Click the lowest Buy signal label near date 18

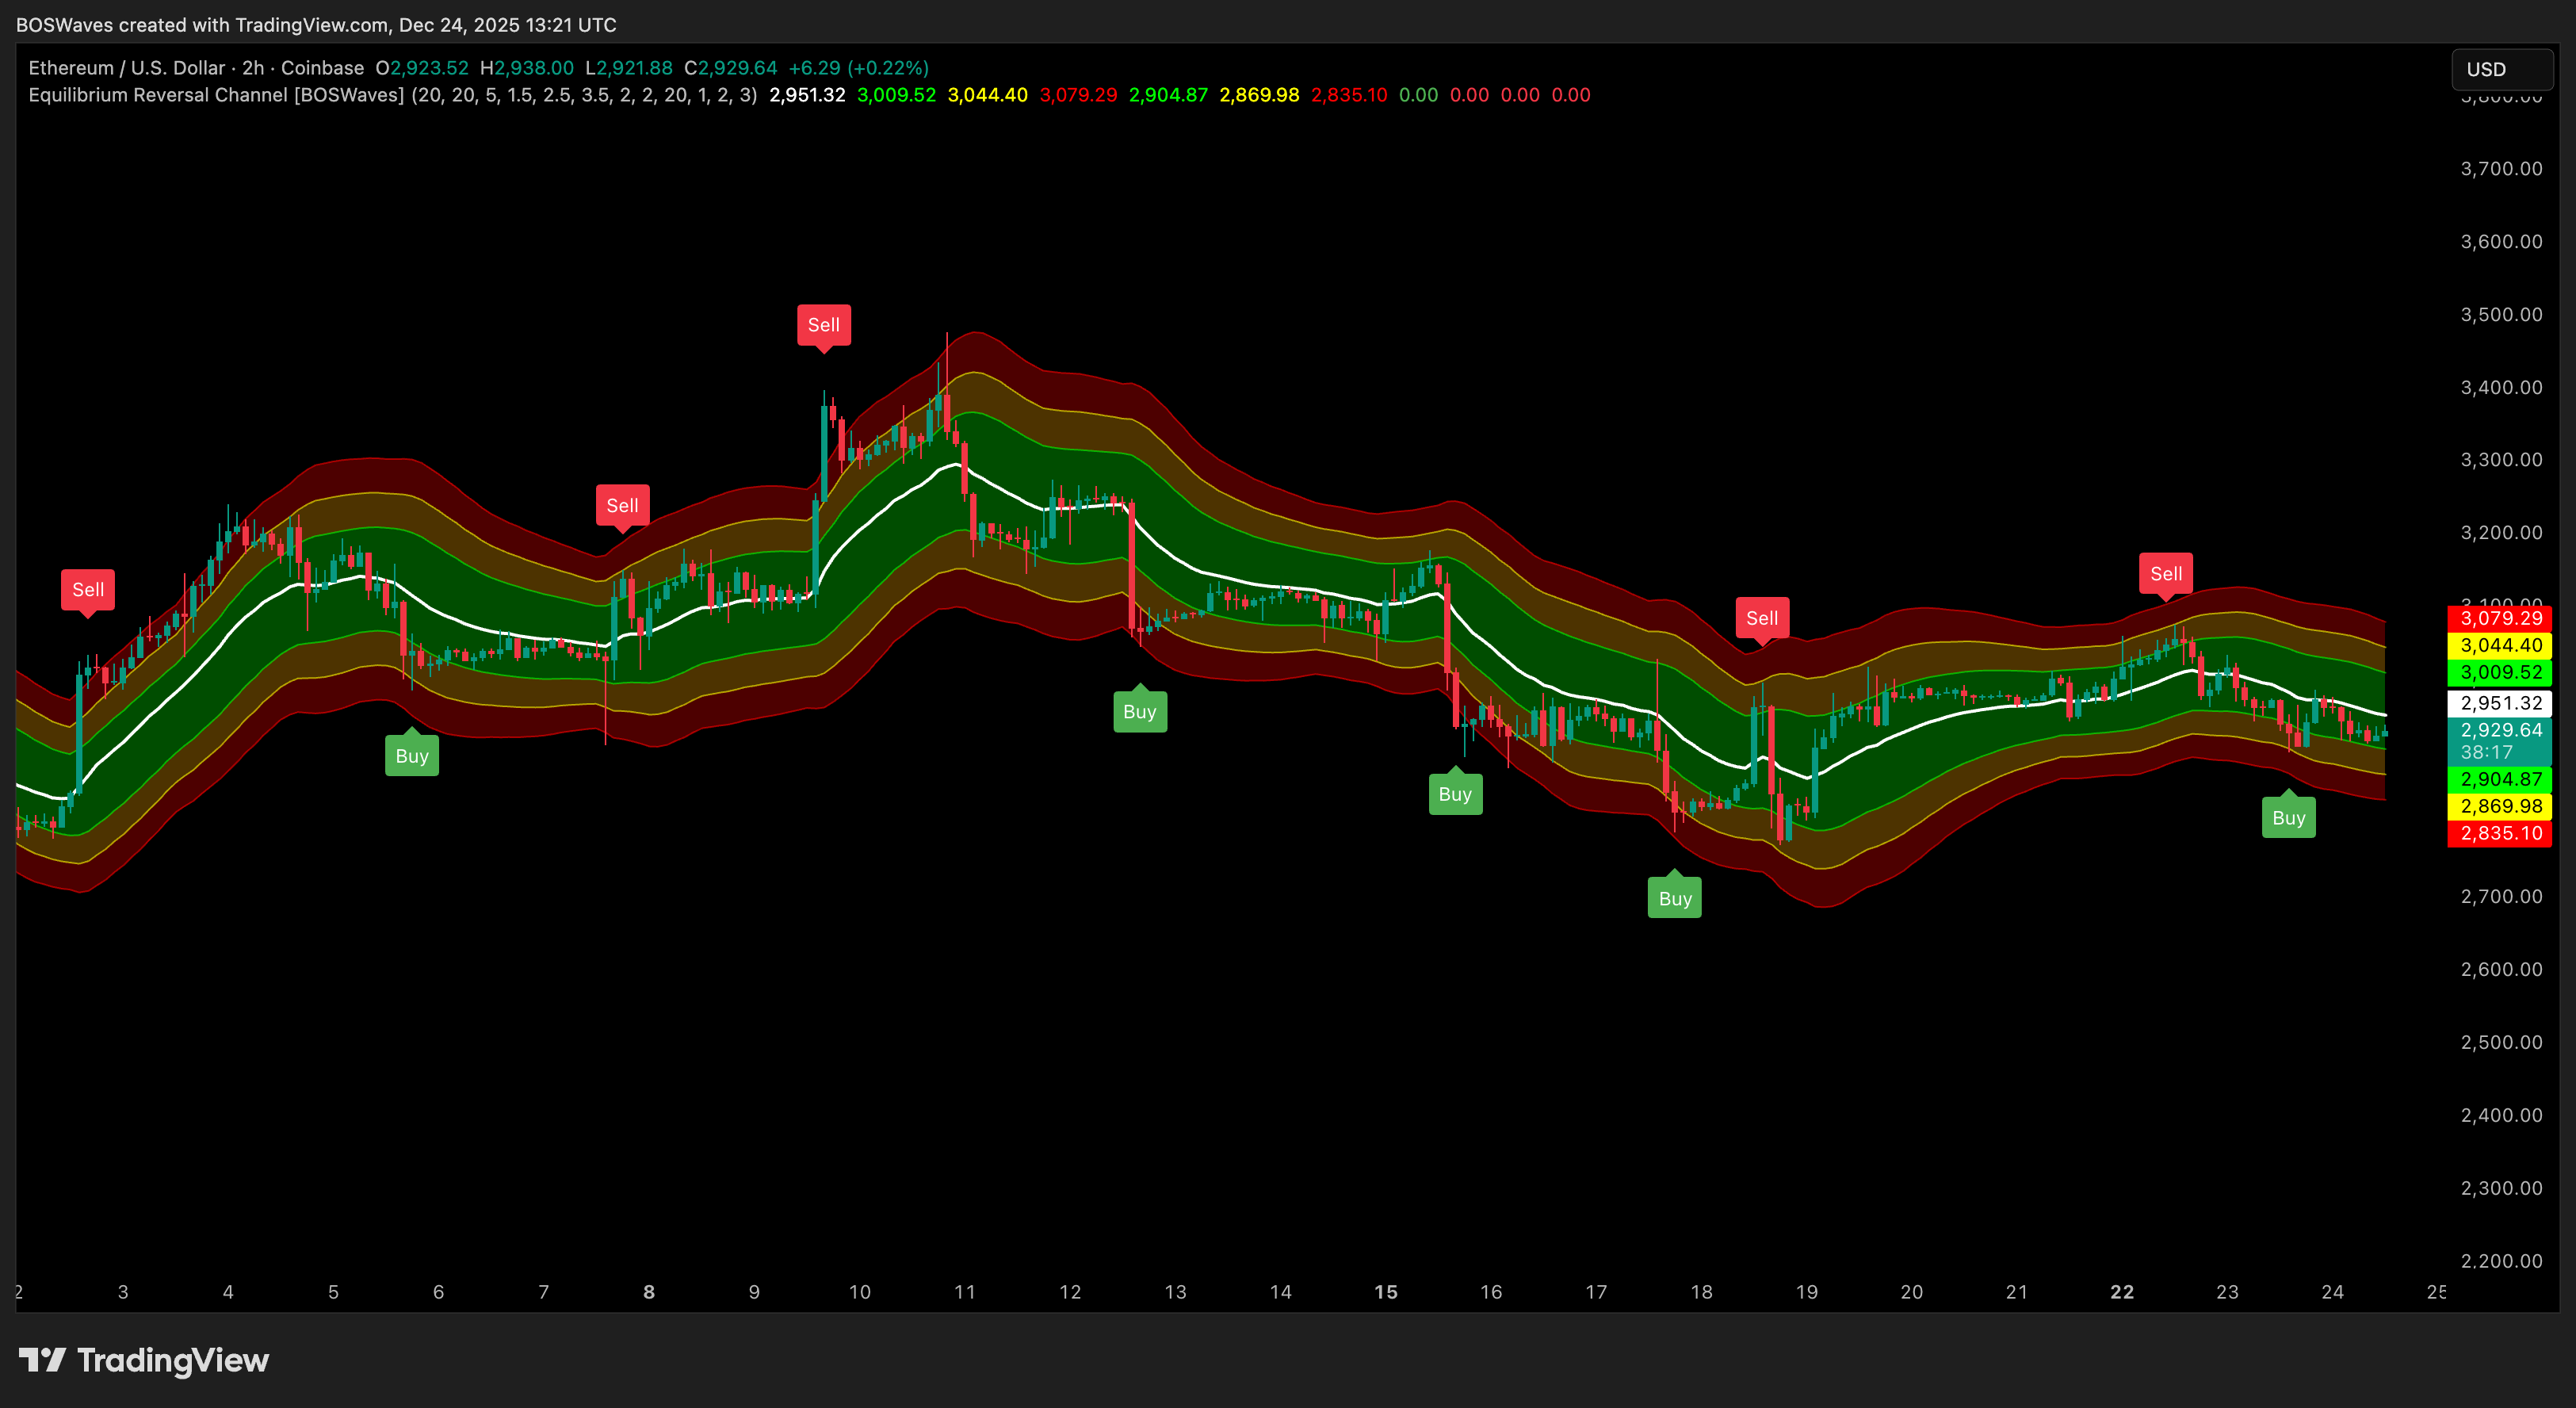[1674, 898]
